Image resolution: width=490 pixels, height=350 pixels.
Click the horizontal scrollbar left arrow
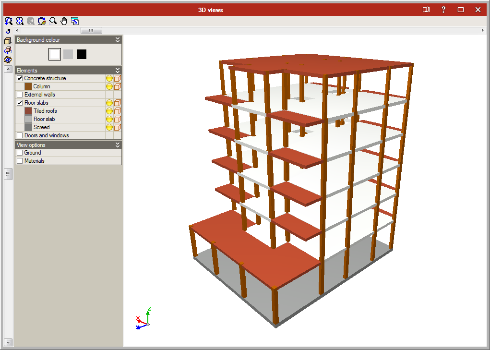17,30
